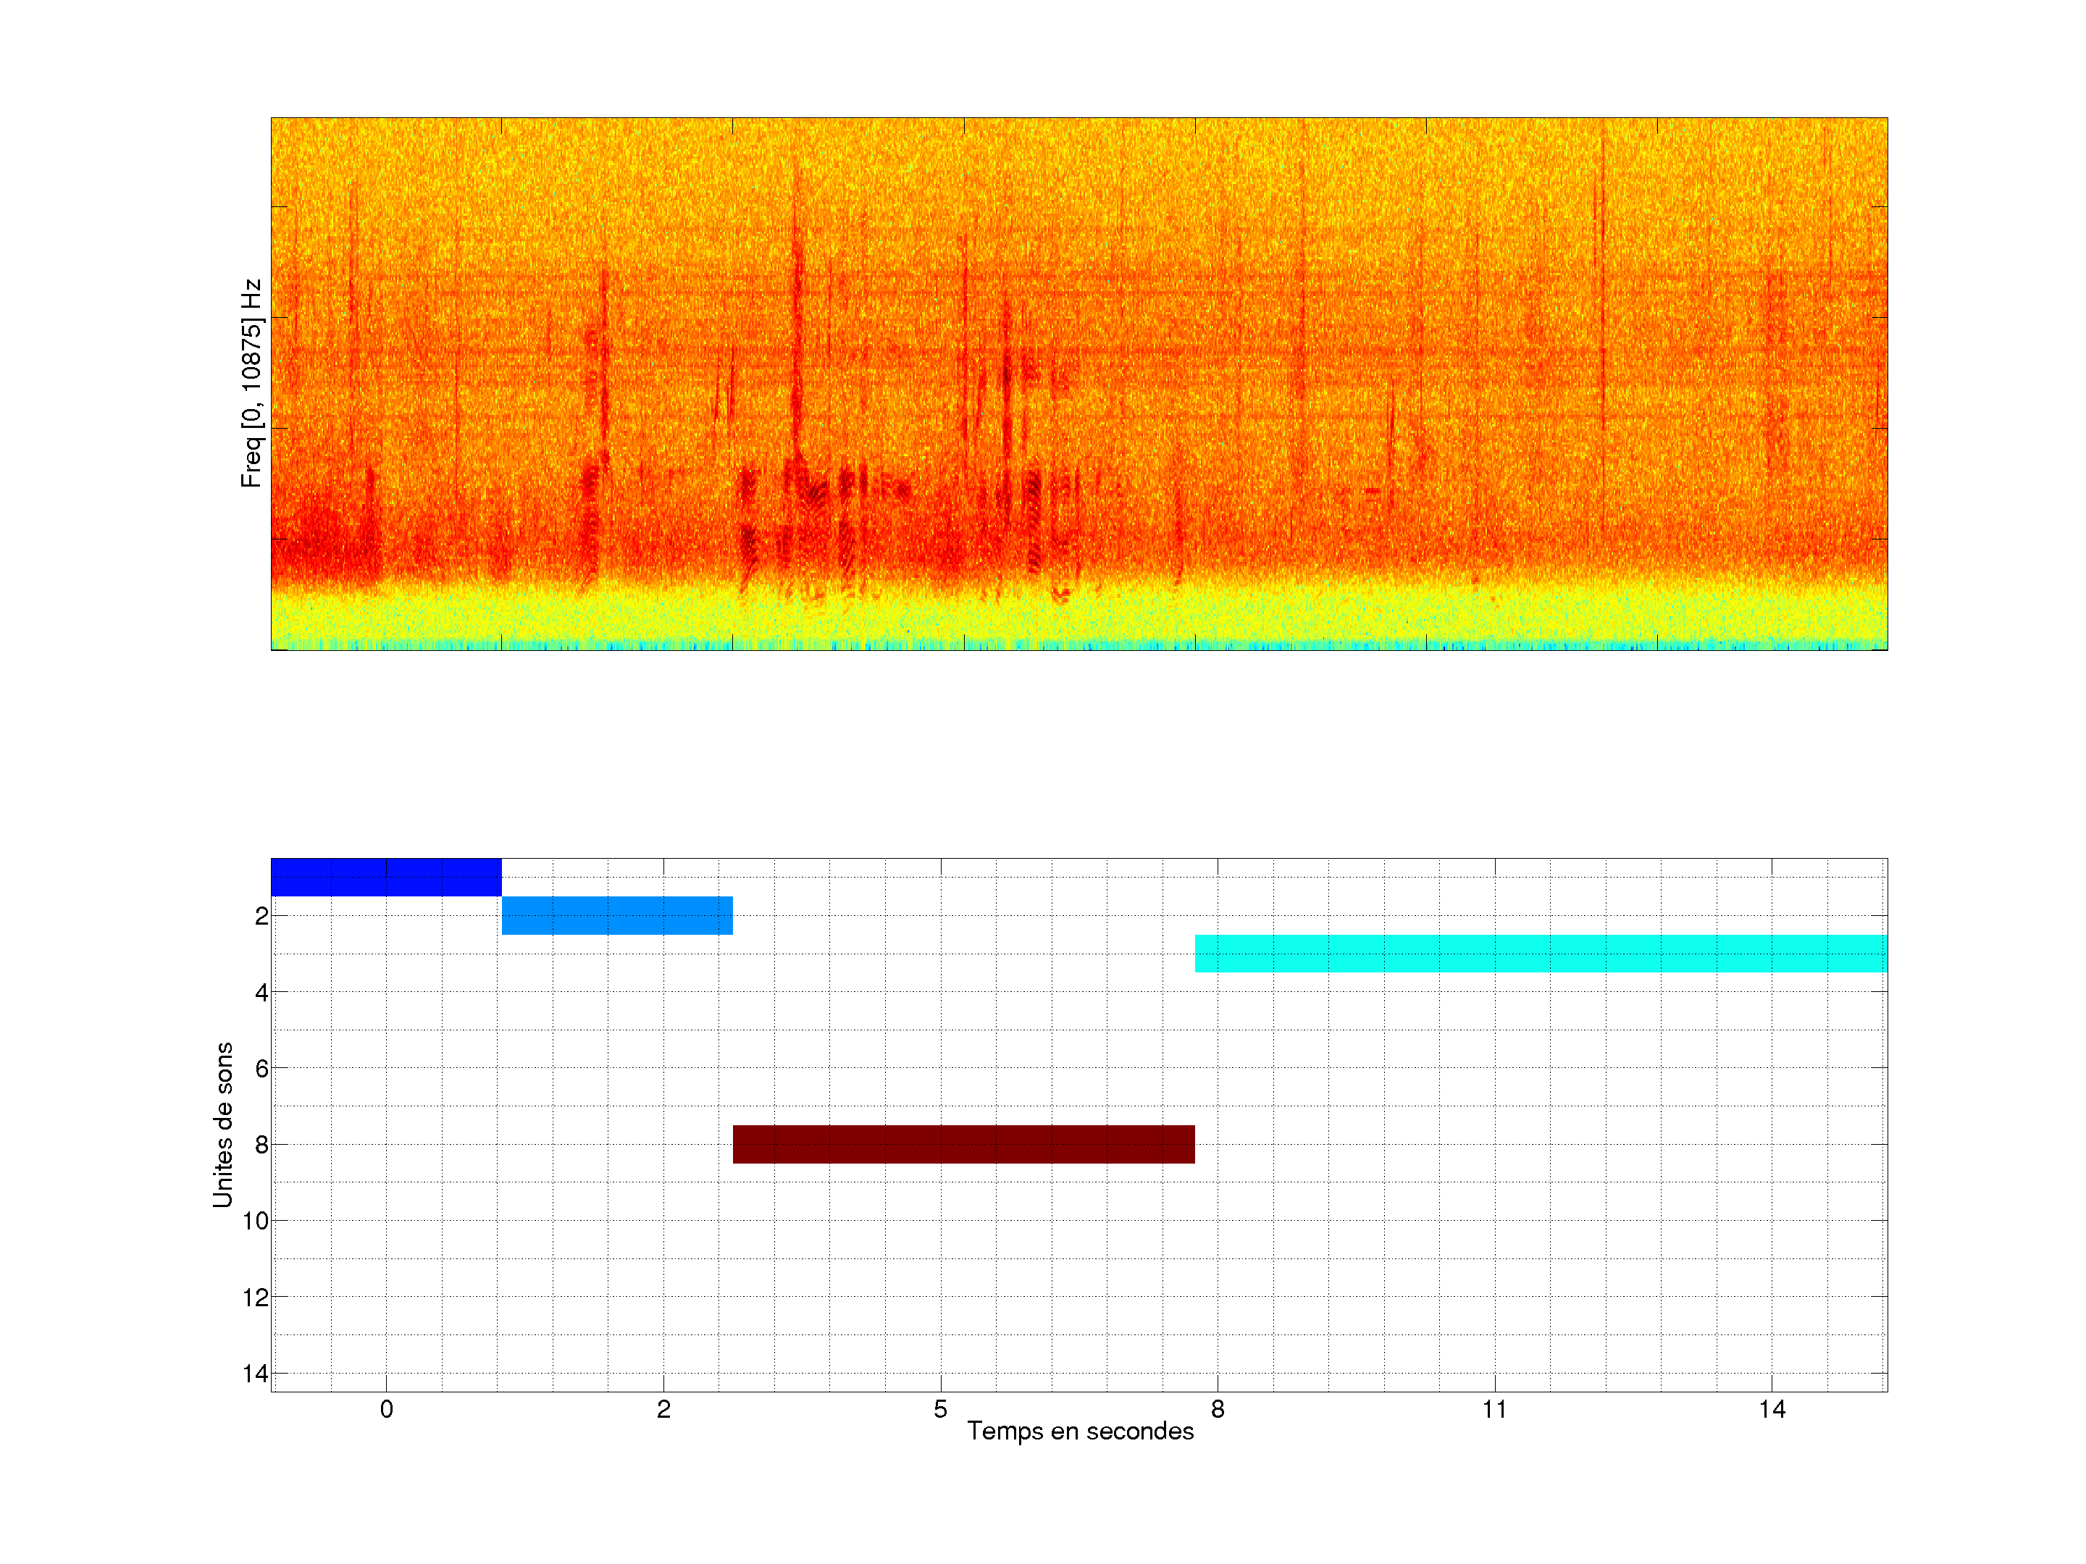Click the y-axis tick label 4

pyautogui.click(x=261, y=992)
